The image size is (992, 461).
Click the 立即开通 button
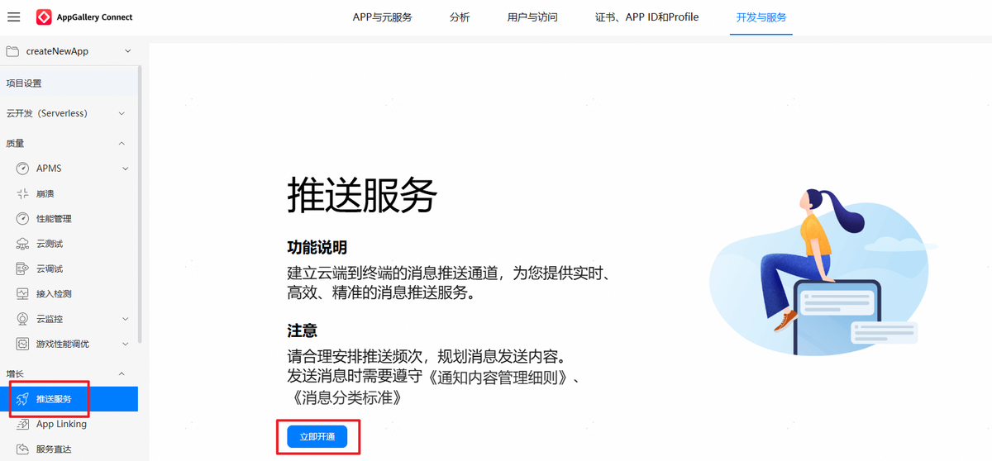[317, 436]
